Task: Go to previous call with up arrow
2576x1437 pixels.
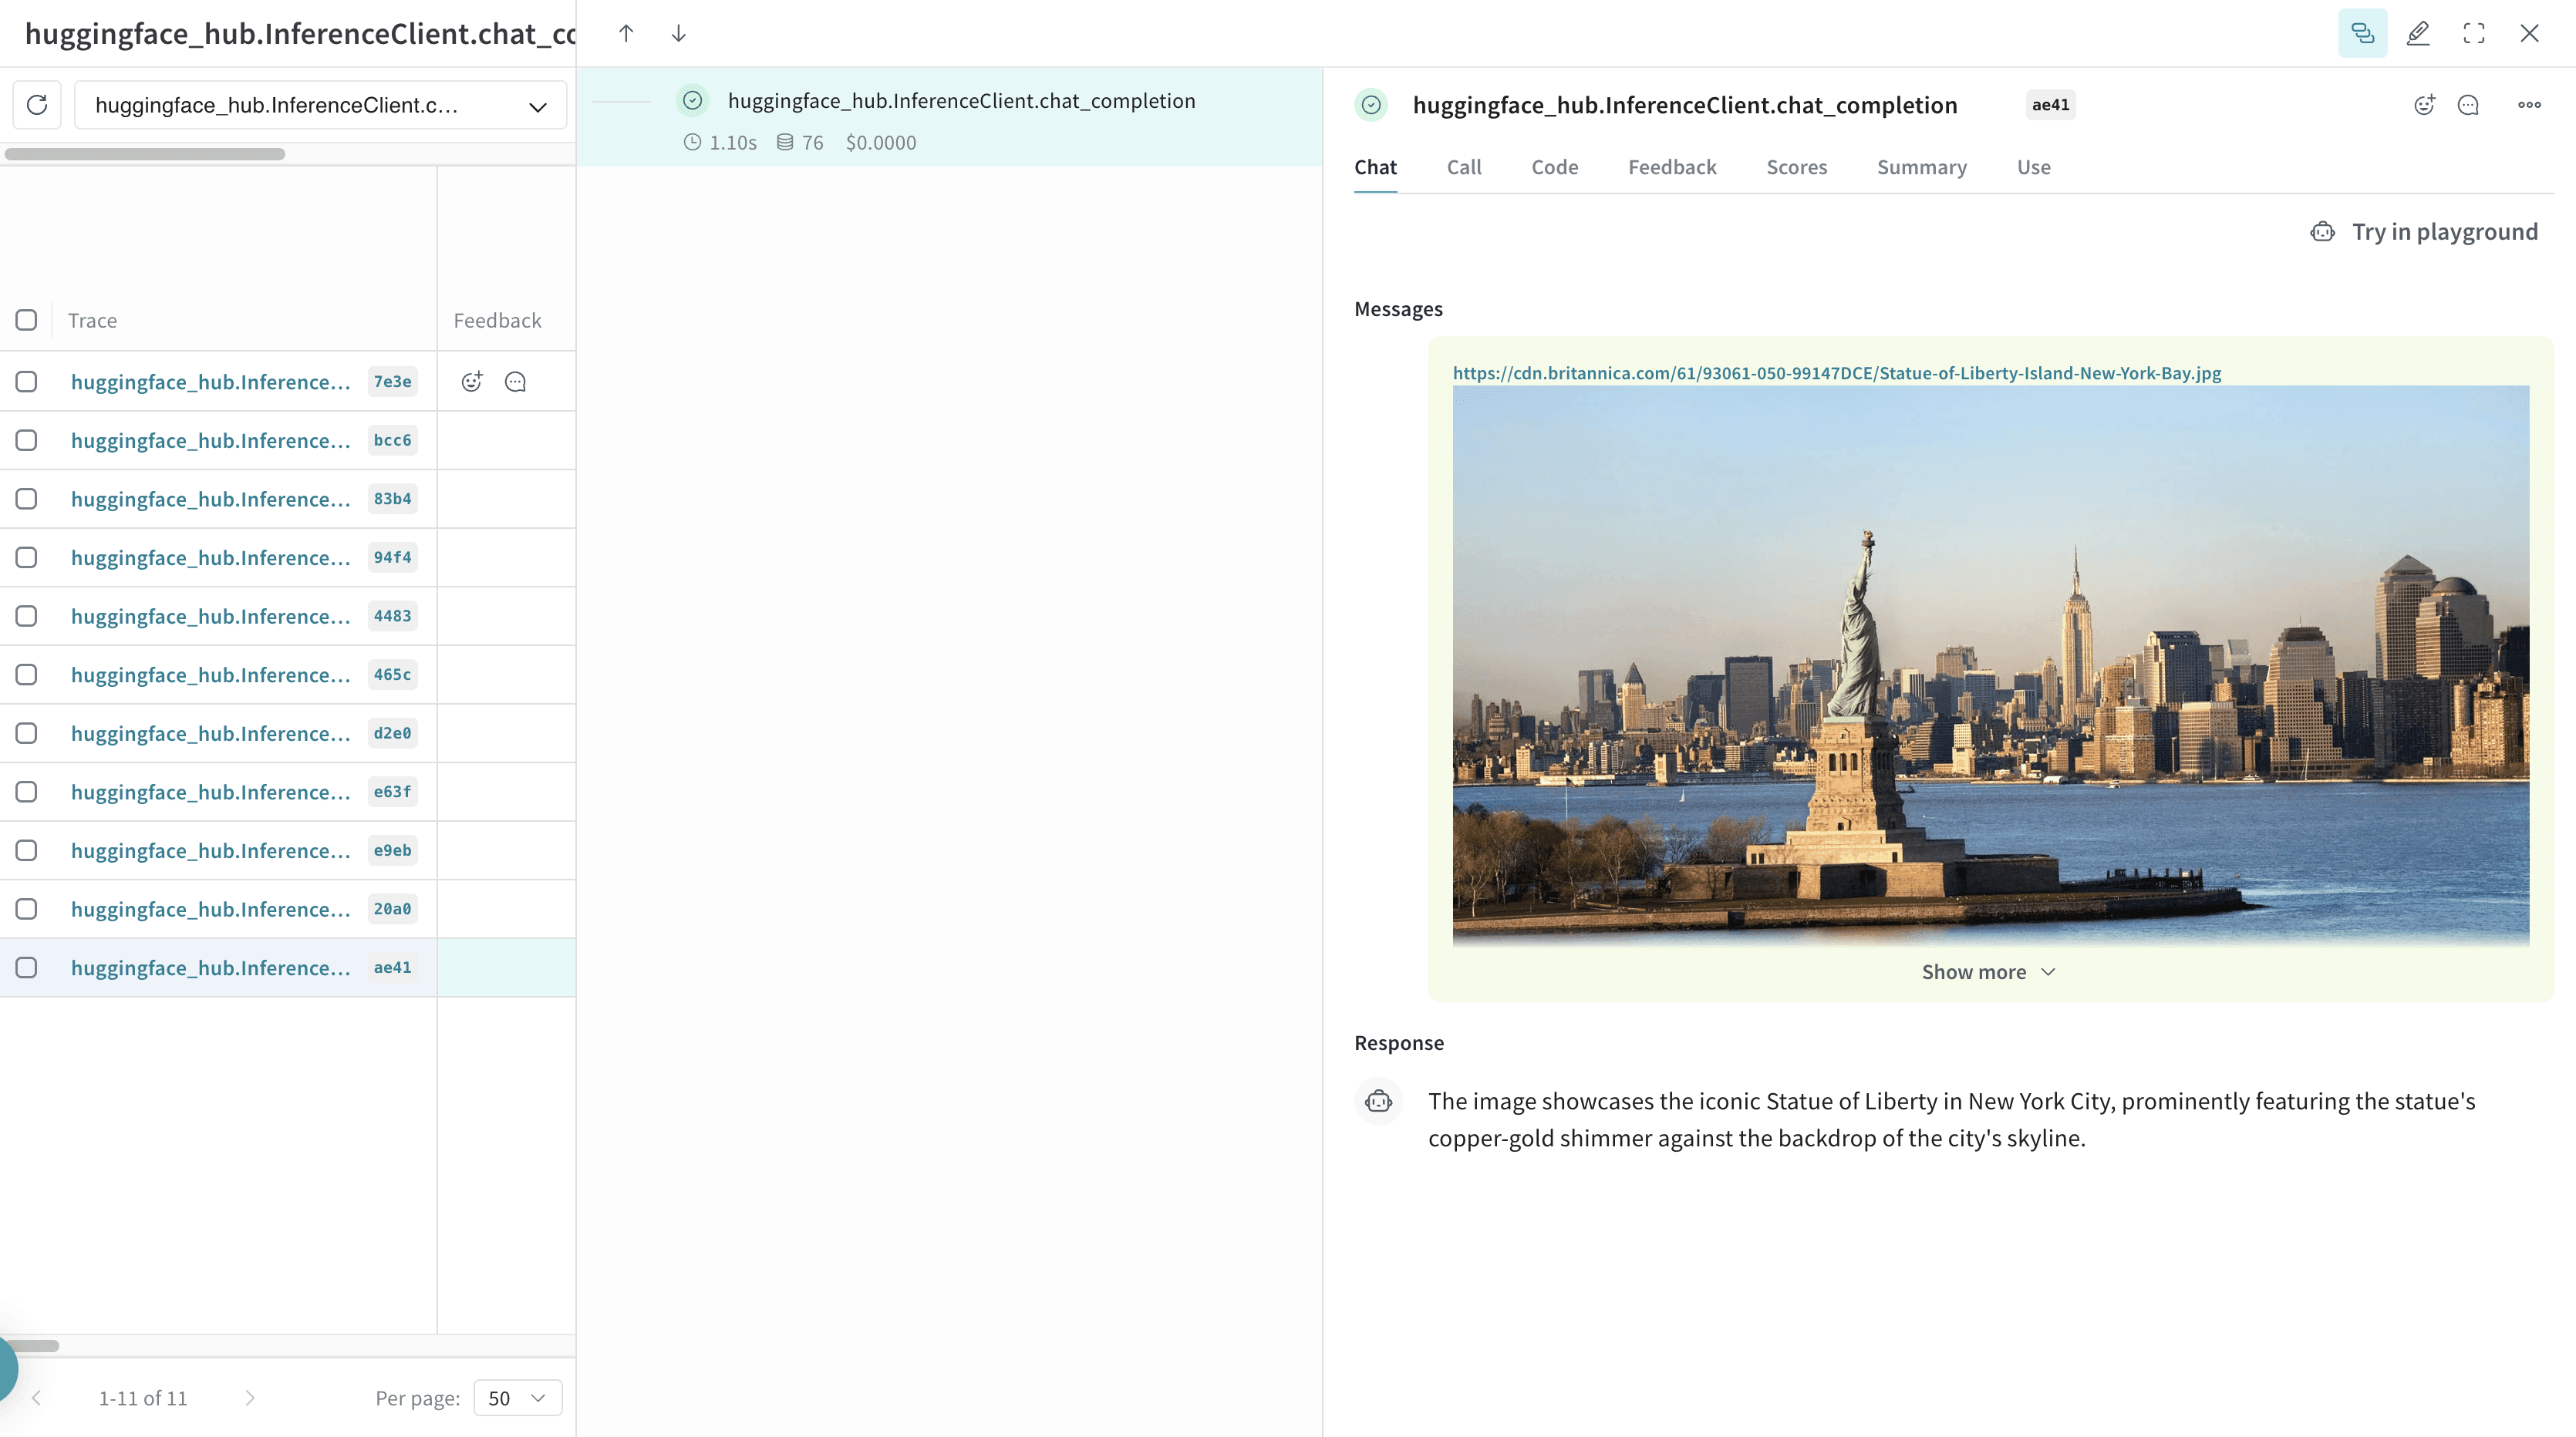Action: pos(626,33)
